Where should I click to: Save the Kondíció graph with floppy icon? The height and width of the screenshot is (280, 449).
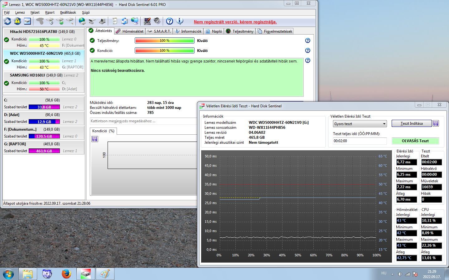tap(95, 139)
